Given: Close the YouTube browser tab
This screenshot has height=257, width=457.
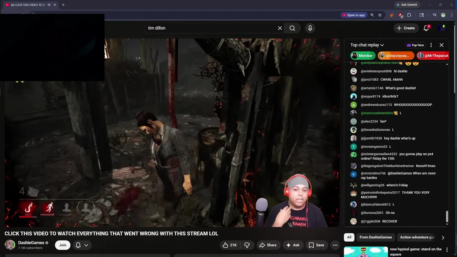Looking at the screenshot, I should 55,5.
